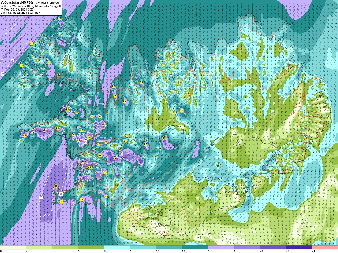Pick the 4–6 m/s green legend swatch
Viewport: 338px width, 253px height.
click(x=65, y=247)
